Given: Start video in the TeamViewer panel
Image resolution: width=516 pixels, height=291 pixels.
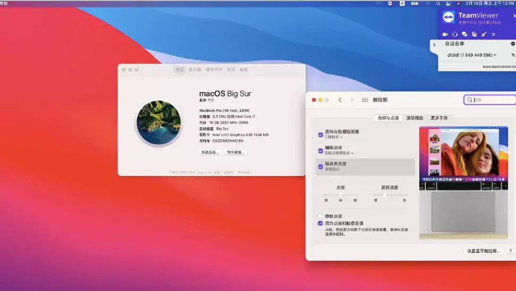Looking at the screenshot, I should (x=445, y=34).
